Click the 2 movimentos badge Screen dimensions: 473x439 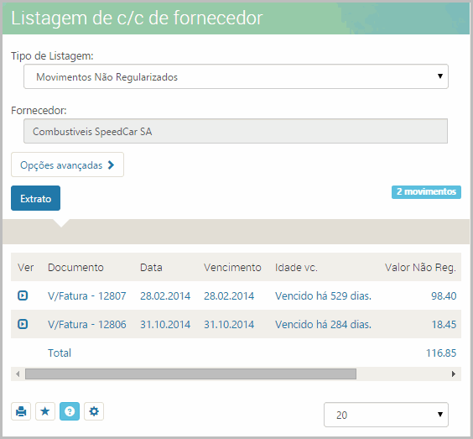coord(426,191)
